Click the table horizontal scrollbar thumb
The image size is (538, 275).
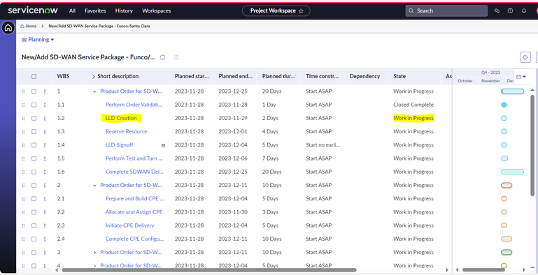pos(209,270)
